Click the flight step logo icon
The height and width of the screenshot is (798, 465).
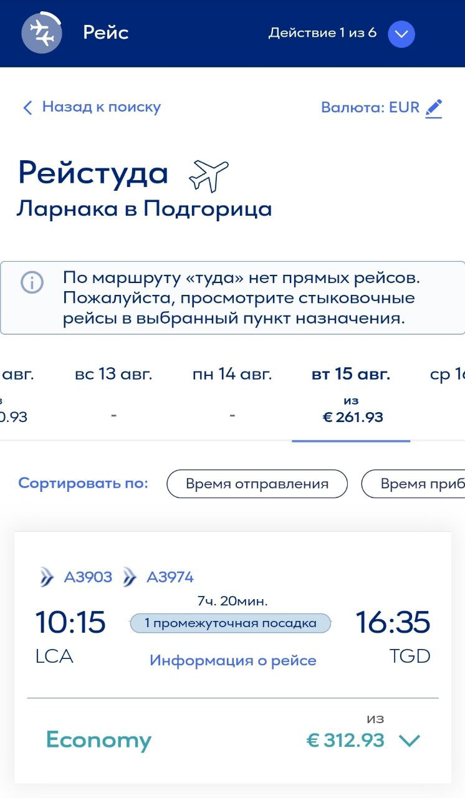(42, 32)
